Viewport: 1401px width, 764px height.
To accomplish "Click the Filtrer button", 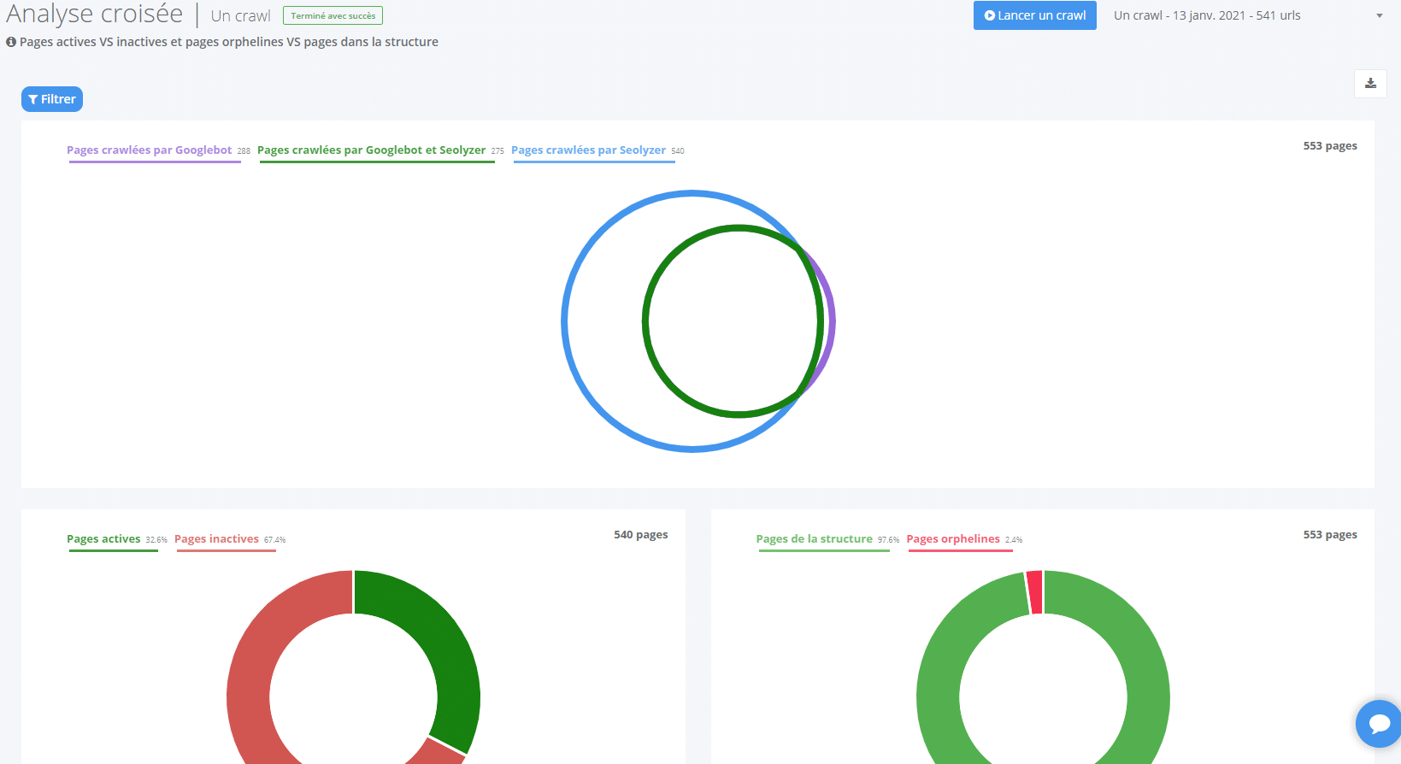I will tap(52, 99).
